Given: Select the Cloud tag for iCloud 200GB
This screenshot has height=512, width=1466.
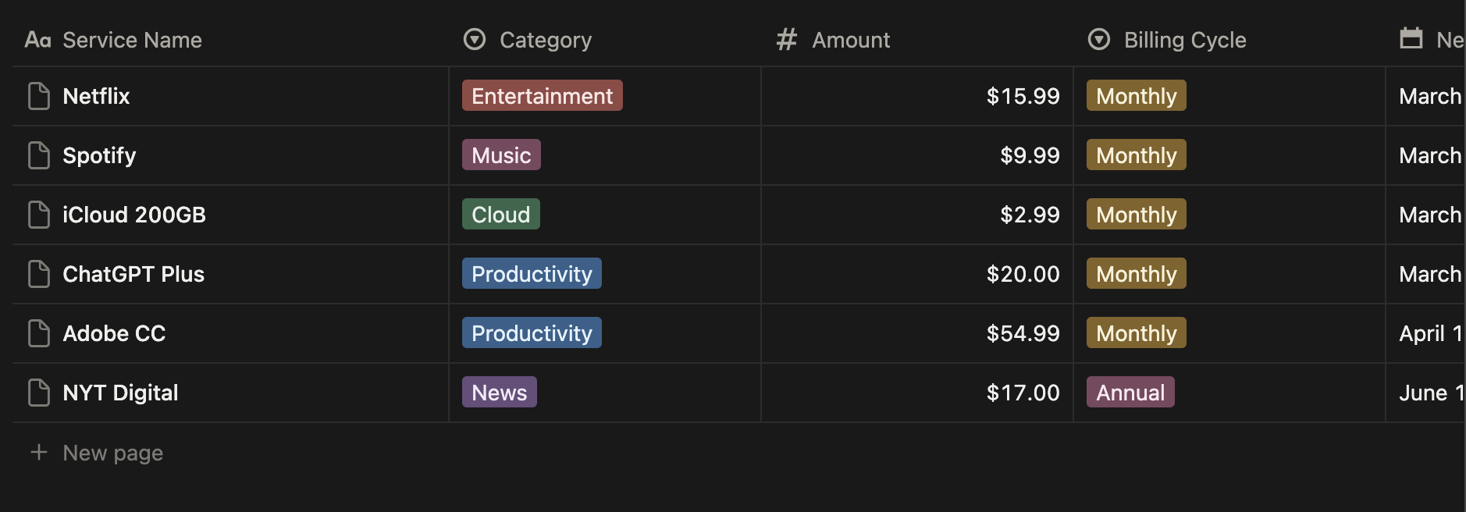Looking at the screenshot, I should pos(501,214).
